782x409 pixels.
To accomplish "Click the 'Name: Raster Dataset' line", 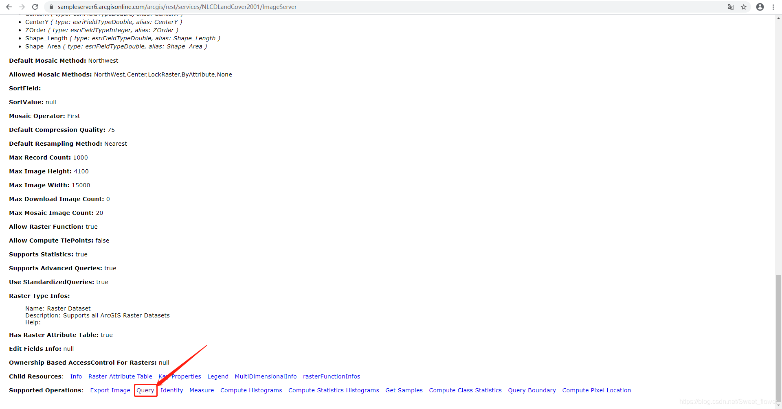I will click(58, 308).
